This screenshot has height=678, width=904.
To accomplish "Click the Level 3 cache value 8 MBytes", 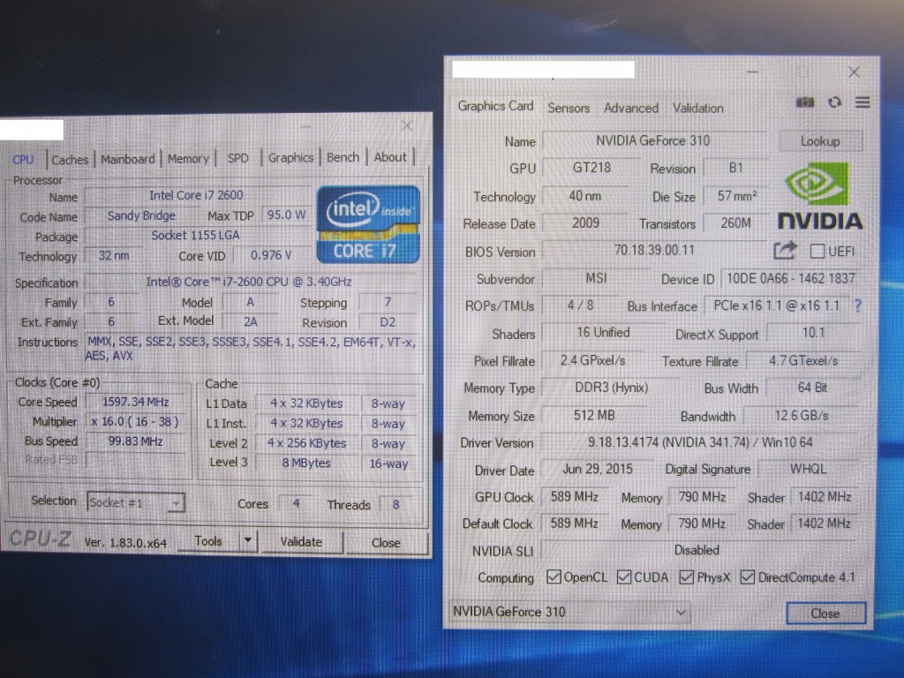I will pyautogui.click(x=306, y=463).
